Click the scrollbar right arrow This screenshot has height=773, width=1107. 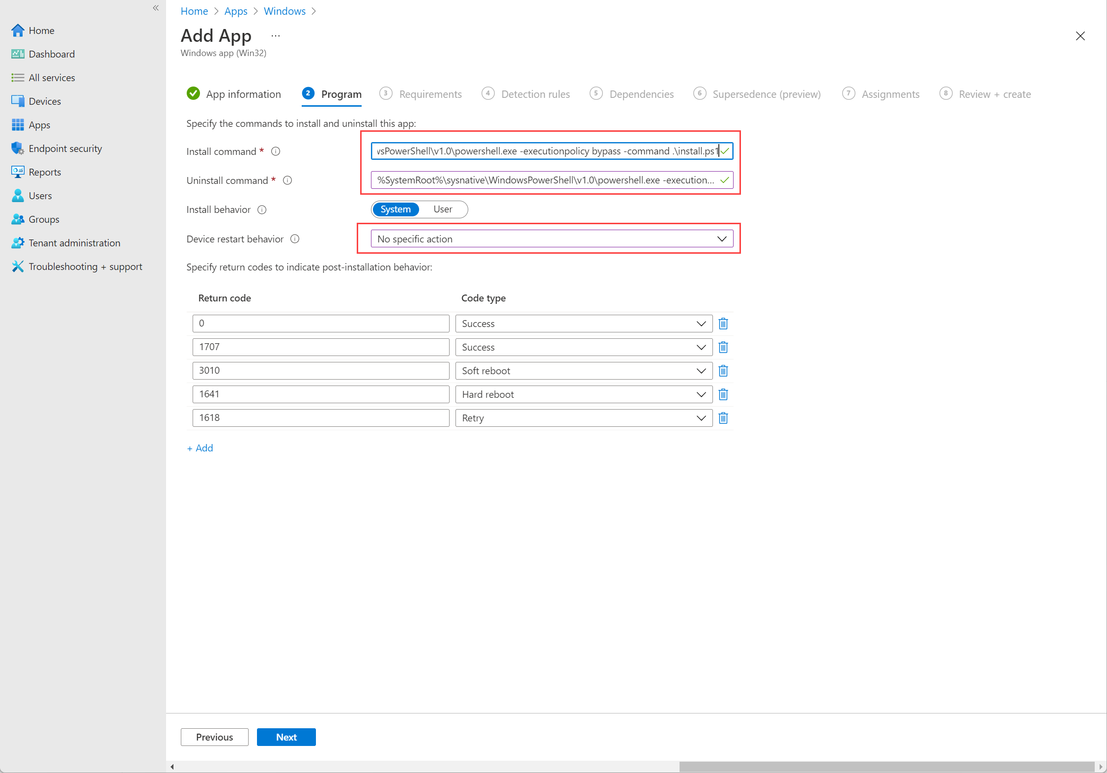[x=1101, y=767]
